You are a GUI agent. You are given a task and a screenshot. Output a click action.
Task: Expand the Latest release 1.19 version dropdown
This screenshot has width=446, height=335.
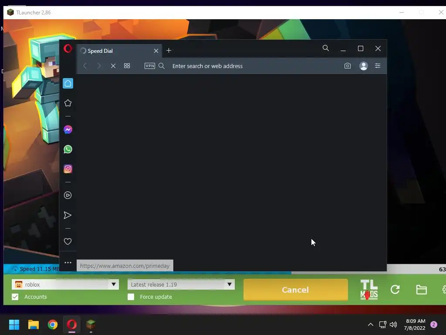[x=229, y=284]
